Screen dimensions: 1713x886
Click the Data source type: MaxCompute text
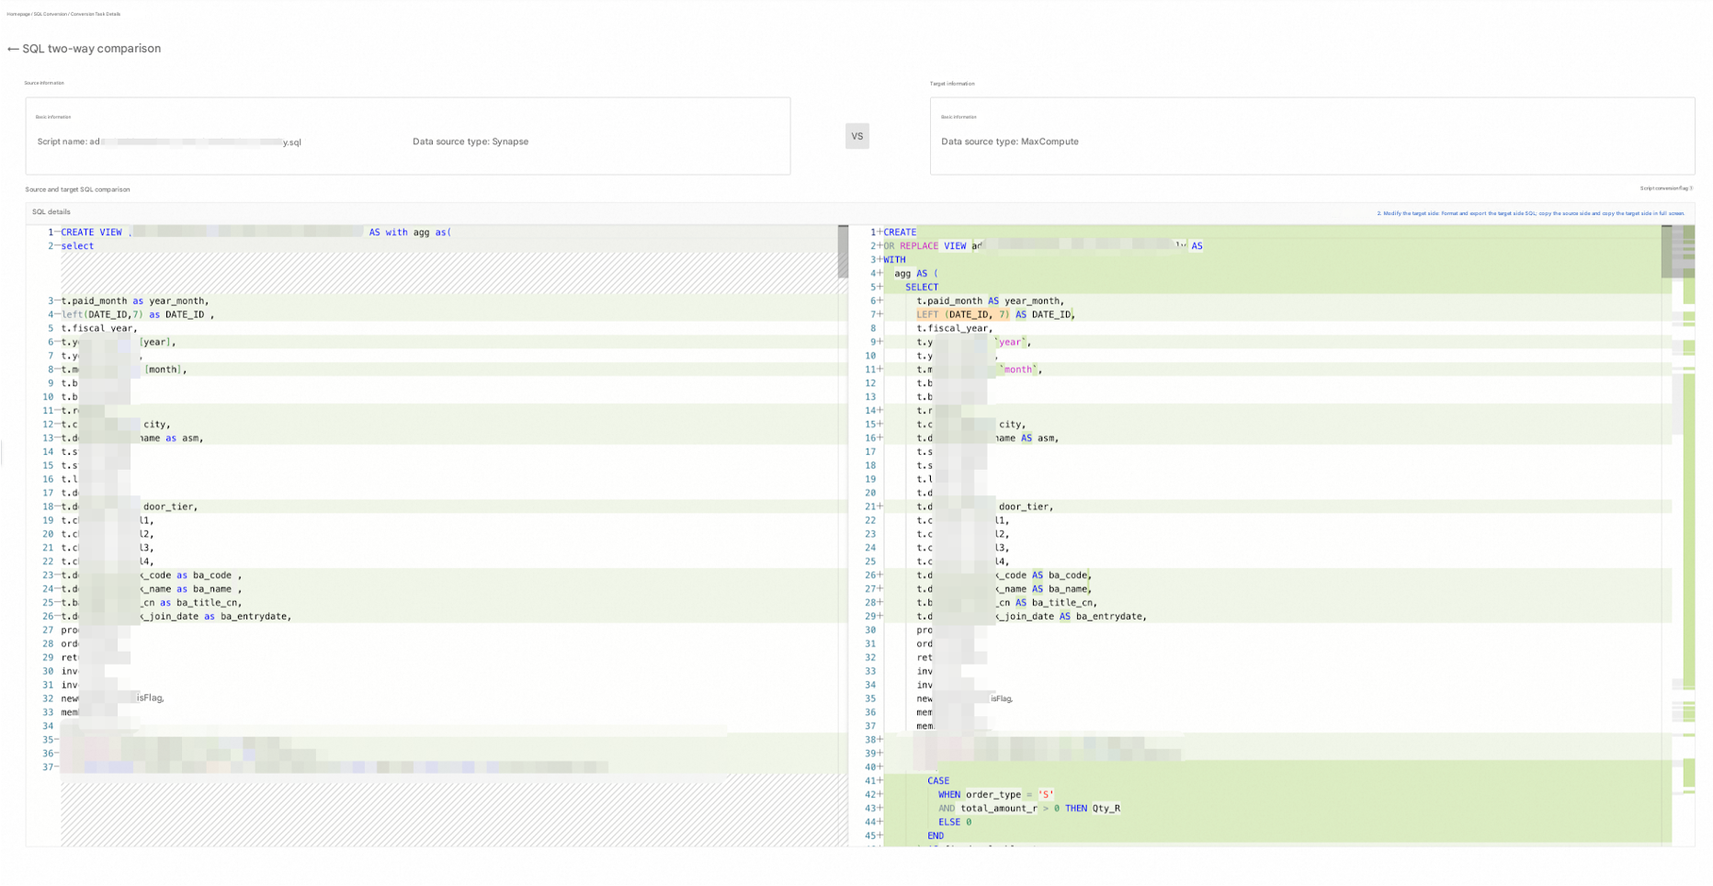click(1009, 142)
